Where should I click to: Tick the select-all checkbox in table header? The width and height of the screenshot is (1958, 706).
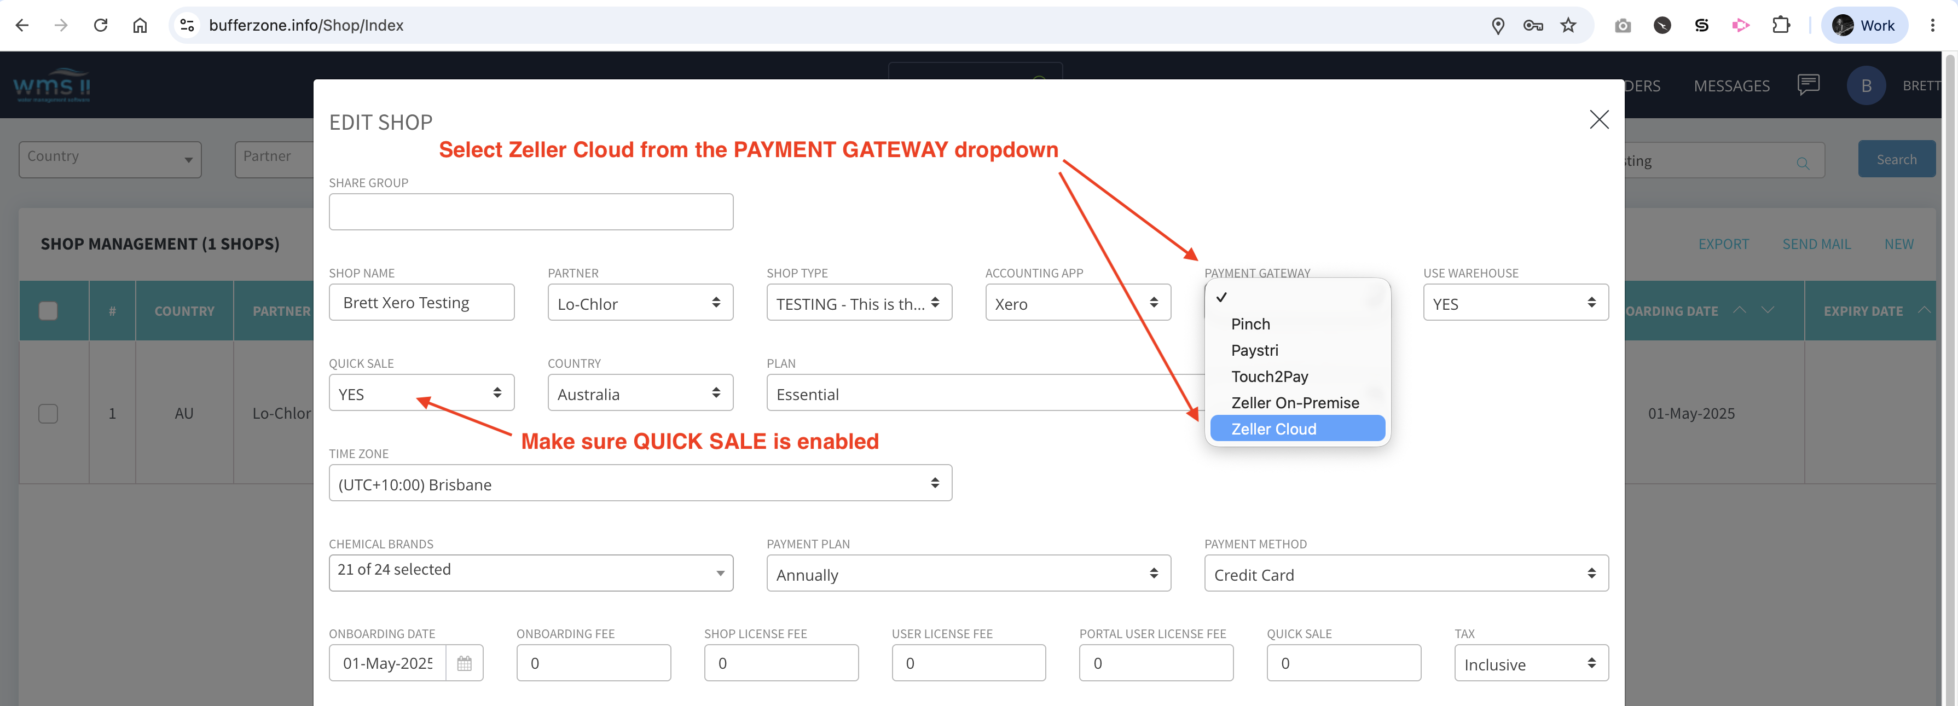pos(48,311)
